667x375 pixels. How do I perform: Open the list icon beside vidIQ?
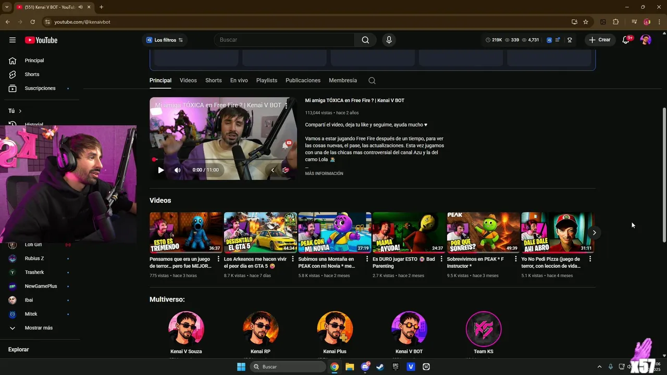click(x=558, y=40)
